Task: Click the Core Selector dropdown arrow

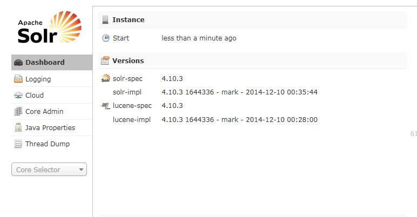Action: [x=81, y=169]
